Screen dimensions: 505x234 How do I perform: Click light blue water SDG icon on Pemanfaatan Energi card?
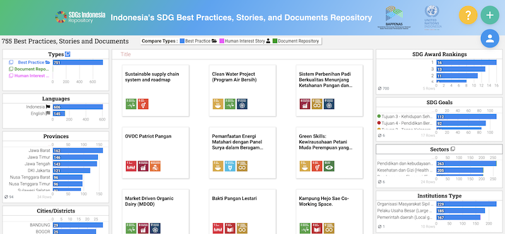tap(230, 166)
